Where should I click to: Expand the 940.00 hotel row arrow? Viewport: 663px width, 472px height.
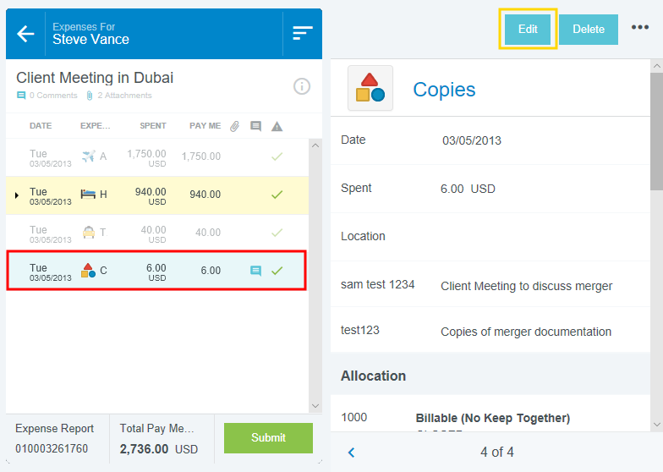click(17, 195)
